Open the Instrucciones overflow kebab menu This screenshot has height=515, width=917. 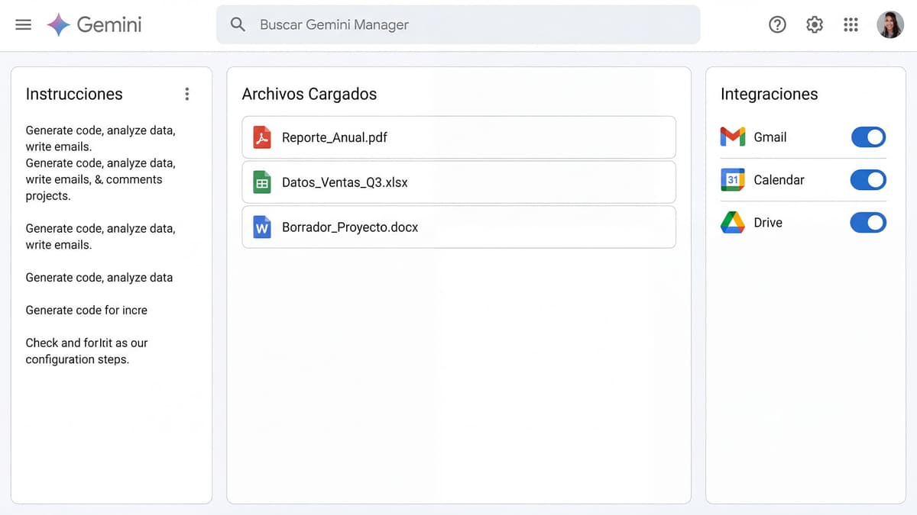coord(187,93)
